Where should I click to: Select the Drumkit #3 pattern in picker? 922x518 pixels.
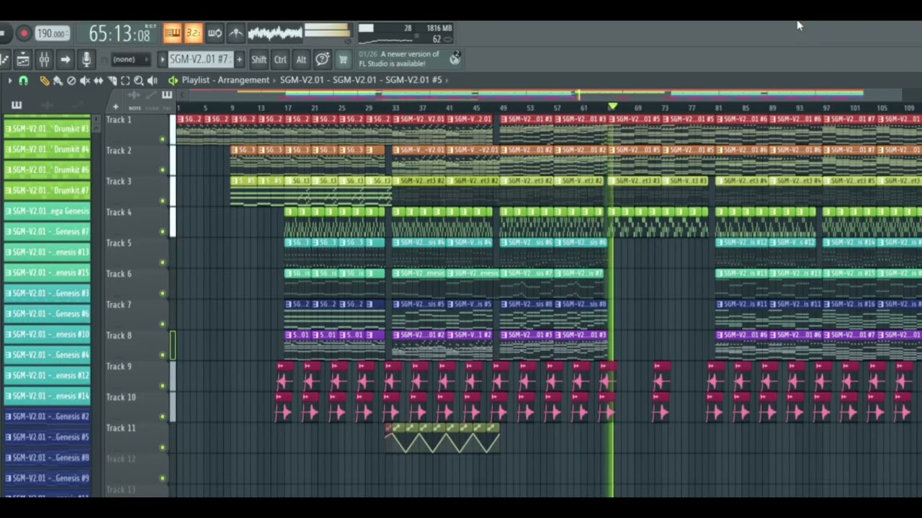click(48, 129)
